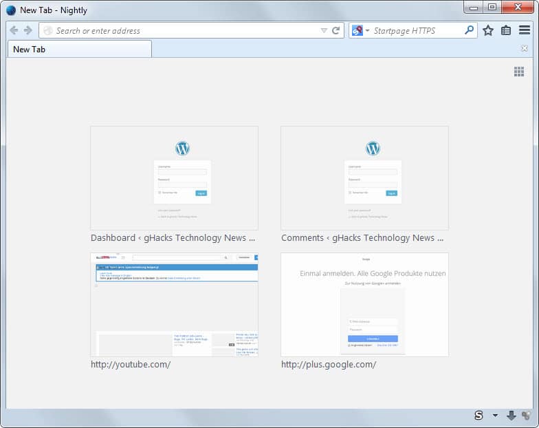Open the plus.google.com thumbnail tile

[364, 305]
